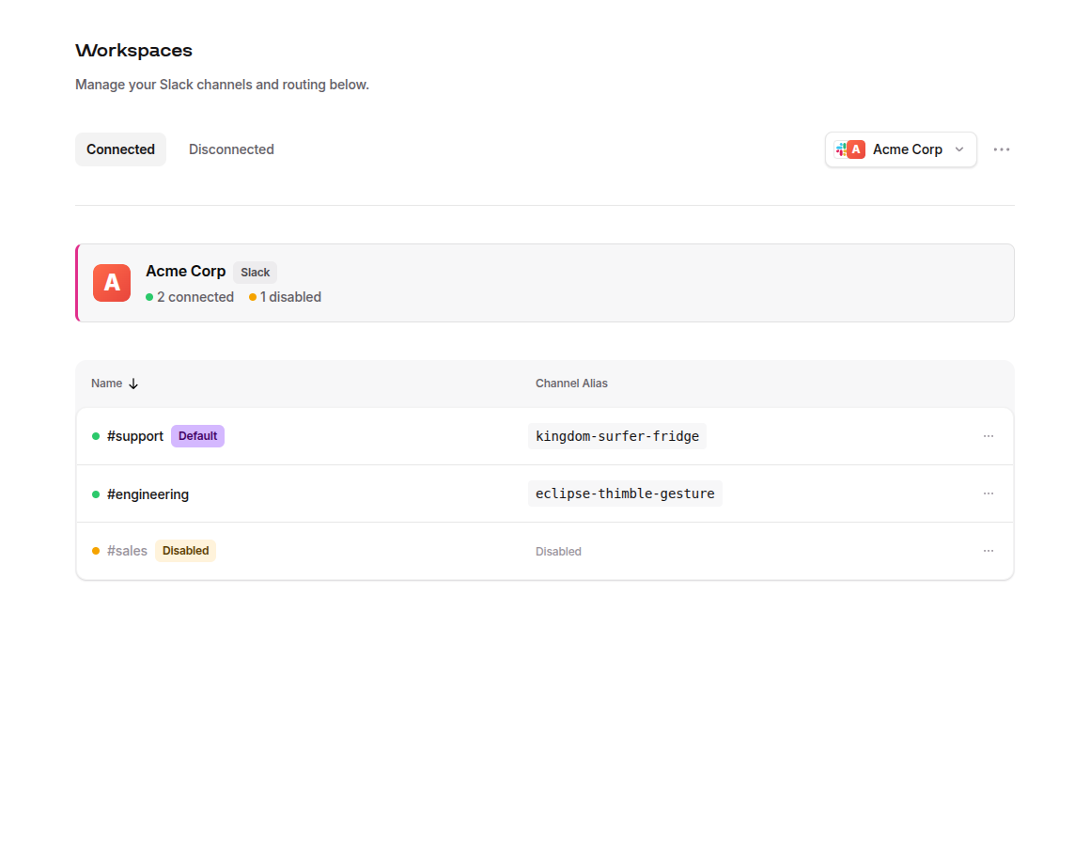Click the green status dot for #engineering
1090x846 pixels.
pyautogui.click(x=96, y=494)
